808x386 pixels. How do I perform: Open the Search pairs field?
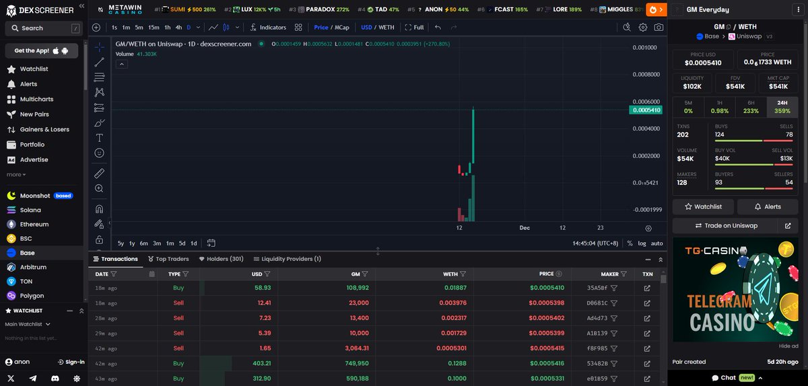(x=43, y=28)
